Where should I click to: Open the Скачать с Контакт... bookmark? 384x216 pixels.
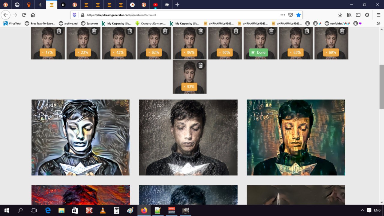(150, 23)
